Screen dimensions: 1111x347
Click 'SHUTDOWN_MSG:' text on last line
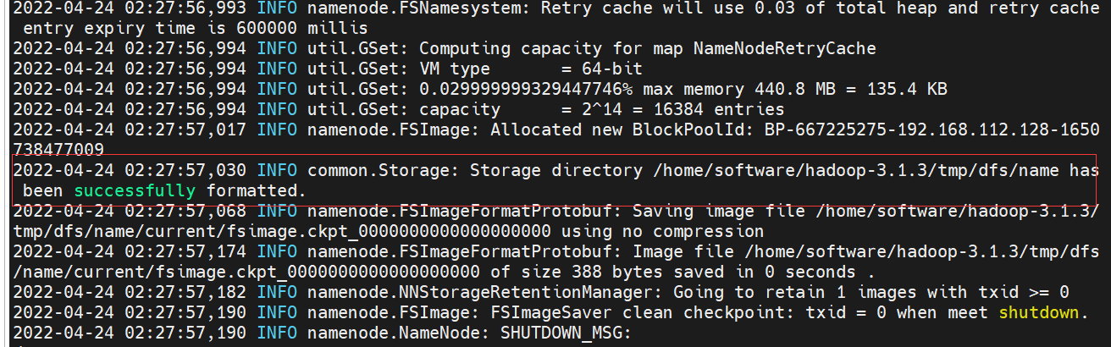567,333
